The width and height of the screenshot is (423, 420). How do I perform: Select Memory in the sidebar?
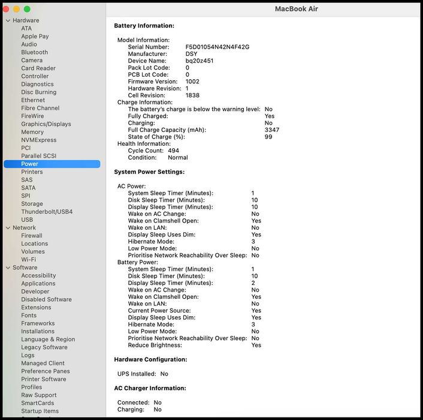(32, 132)
